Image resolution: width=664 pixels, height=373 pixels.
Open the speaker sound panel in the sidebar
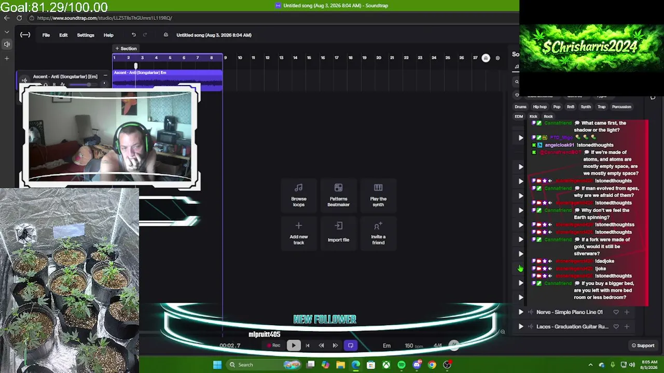click(7, 45)
